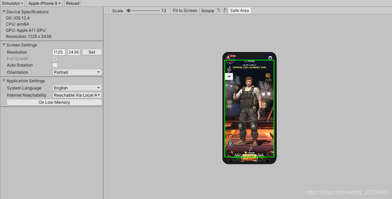Viewport: 392px width, 199px height.
Task: Click the On Low Memory button
Action: point(54,102)
